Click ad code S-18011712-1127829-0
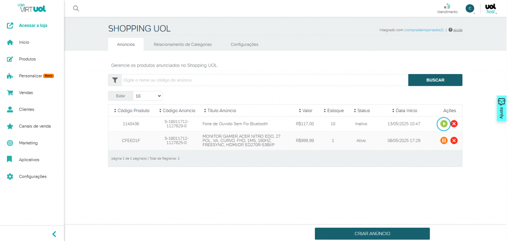 (176, 123)
